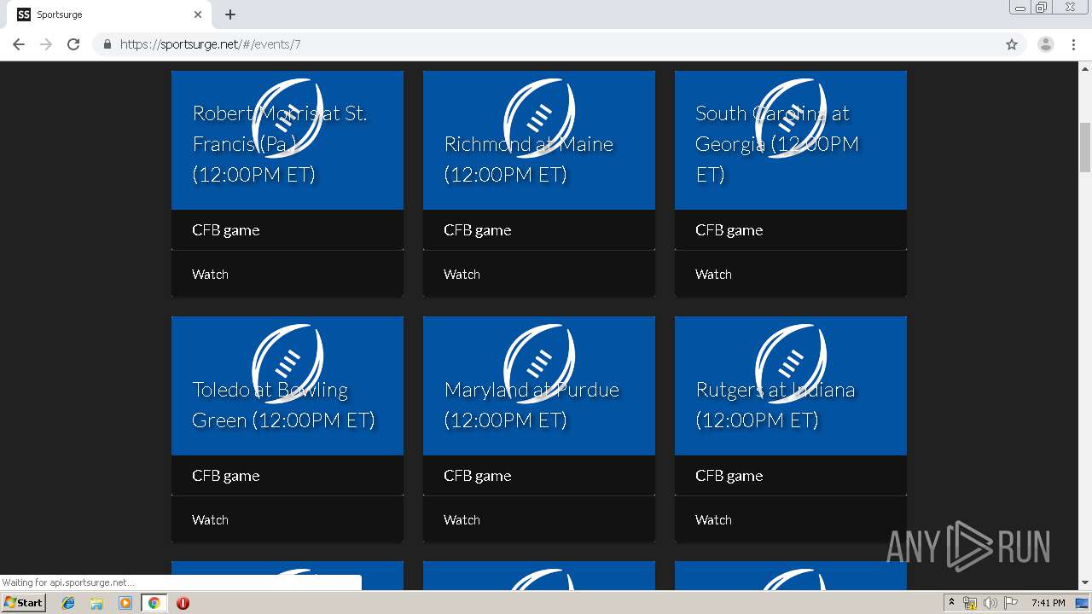Open the Chrome profile avatar

point(1046,44)
